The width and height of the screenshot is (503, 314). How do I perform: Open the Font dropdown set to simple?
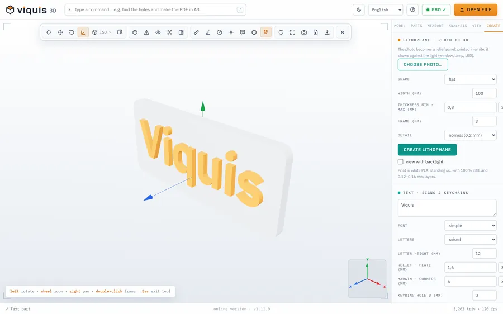[470, 226]
